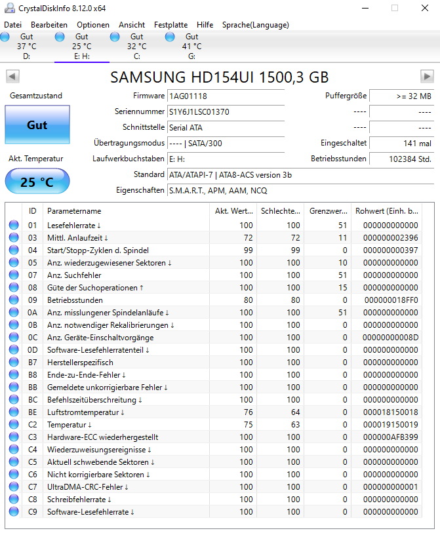Open the Ansicht menu

132,25
